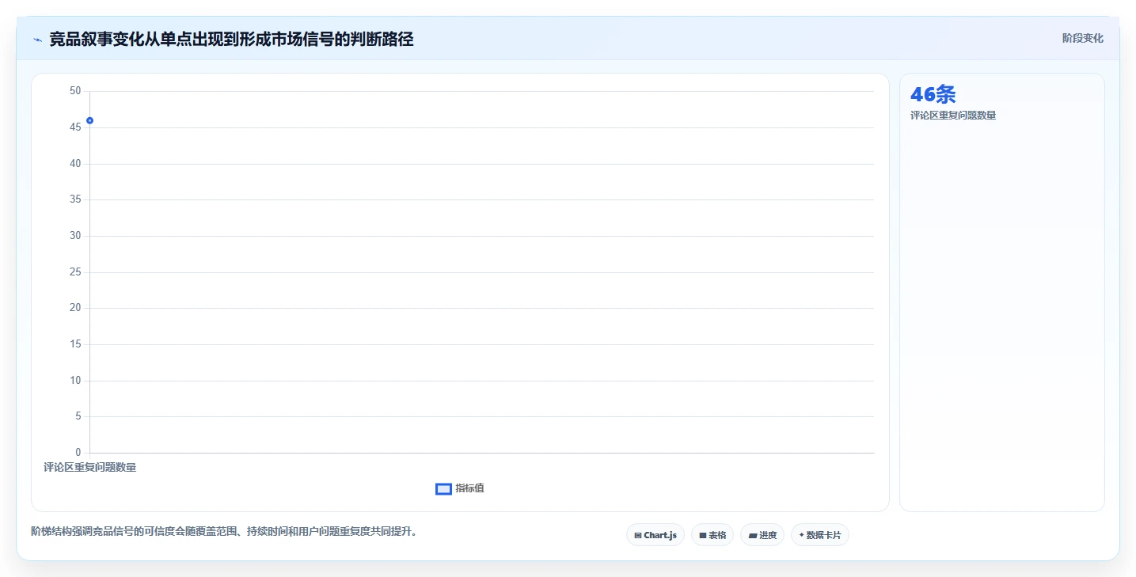Viewport: 1136px width, 577px height.
Task: Click the 数据卡片 tag pill
Action: (x=820, y=535)
